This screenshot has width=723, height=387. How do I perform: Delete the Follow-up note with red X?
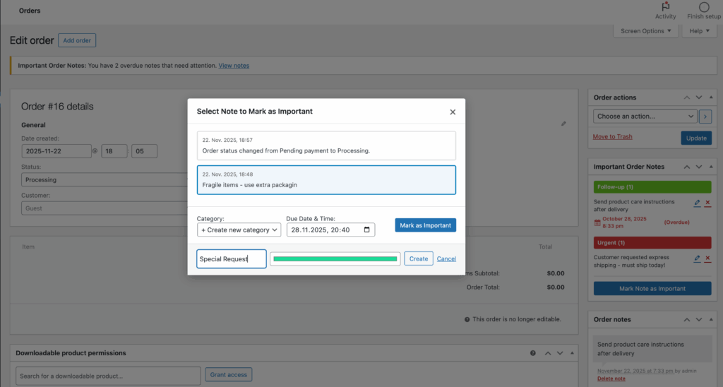(708, 203)
